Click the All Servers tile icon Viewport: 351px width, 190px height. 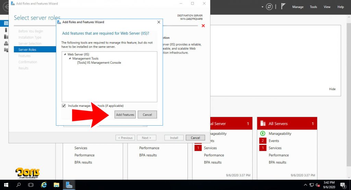(x=263, y=123)
